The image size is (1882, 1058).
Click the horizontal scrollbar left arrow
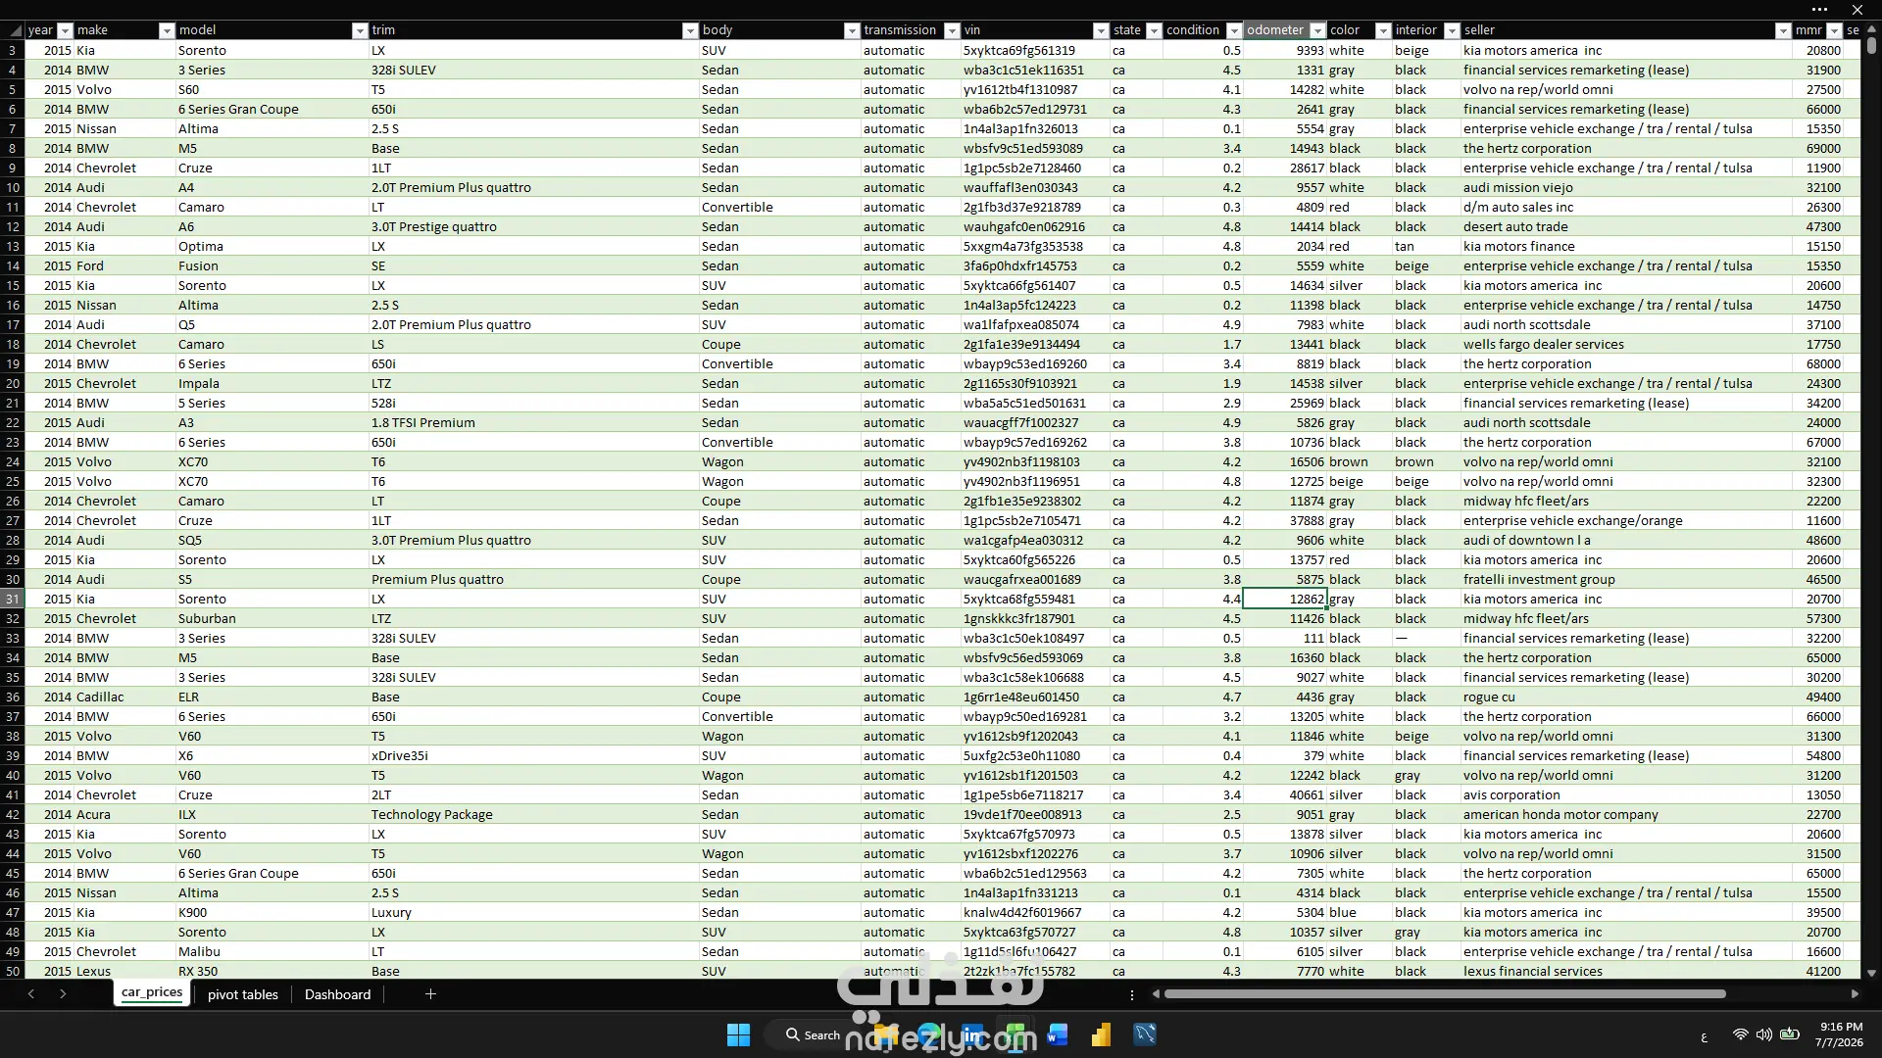coord(1156,994)
